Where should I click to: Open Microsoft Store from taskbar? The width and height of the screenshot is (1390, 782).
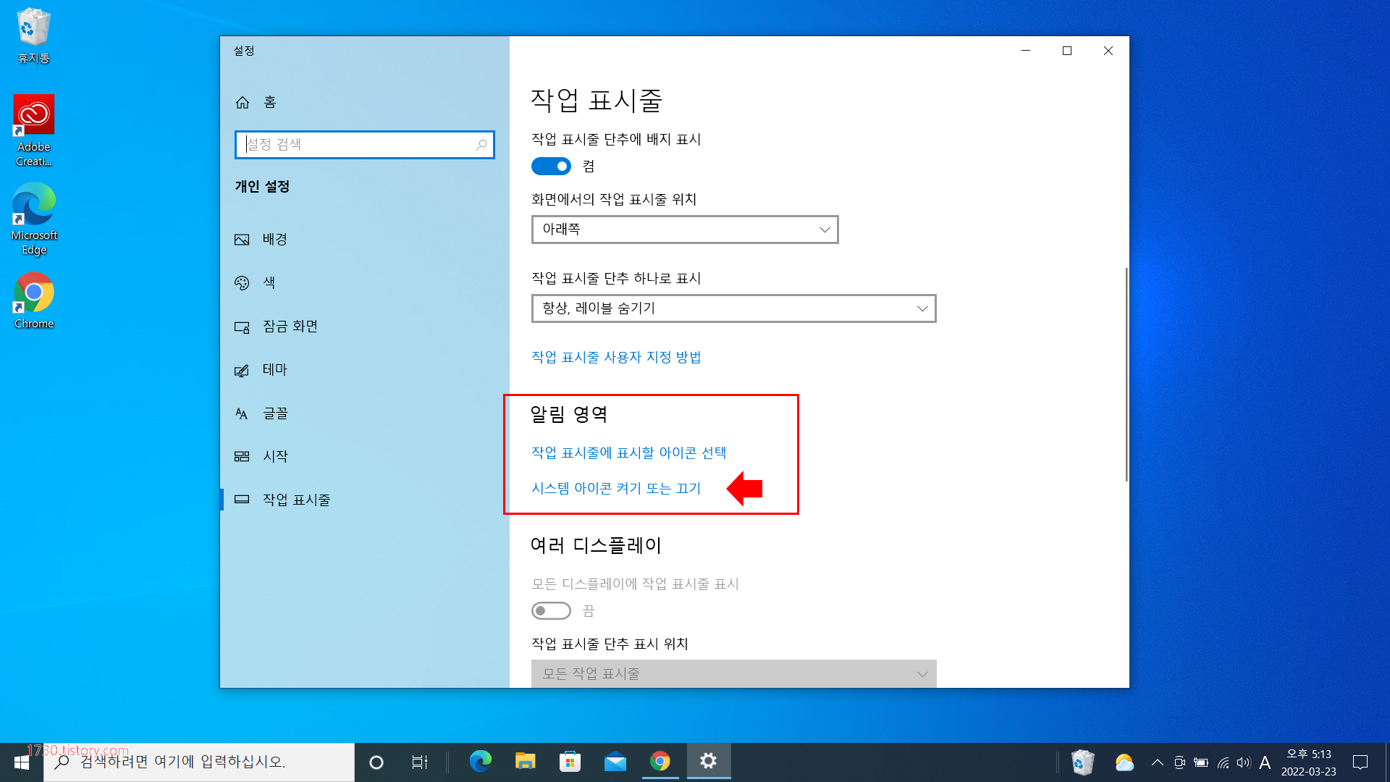[570, 762]
